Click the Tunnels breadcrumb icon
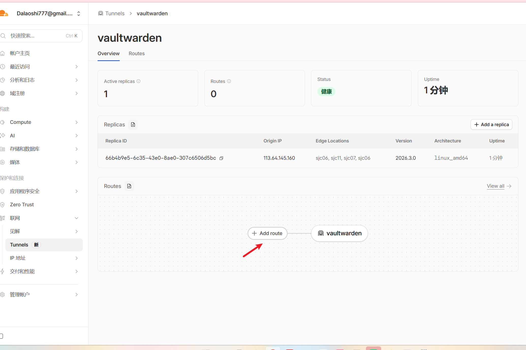This screenshot has height=350, width=526. pyautogui.click(x=101, y=13)
